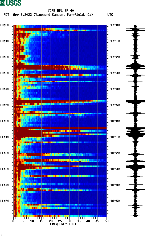Click the '18:10' UTC time label

coord(115,137)
